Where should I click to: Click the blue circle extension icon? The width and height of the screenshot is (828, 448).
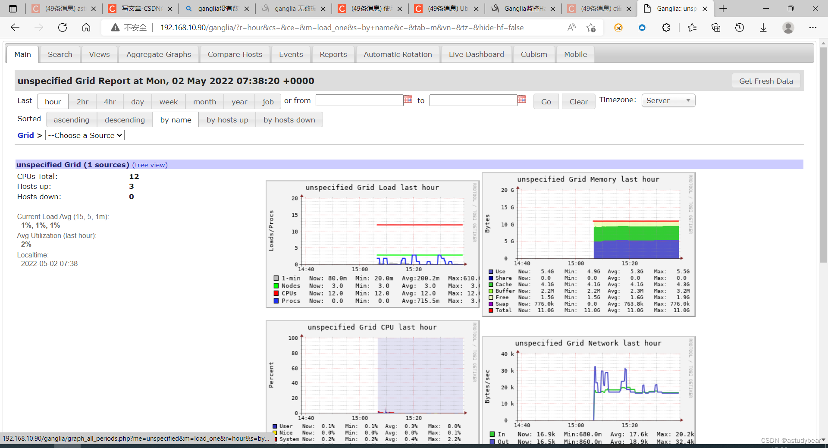click(x=642, y=28)
